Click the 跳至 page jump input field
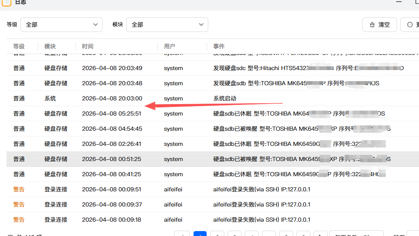Image resolution: width=419 pixels, height=236 pixels. click(413, 234)
